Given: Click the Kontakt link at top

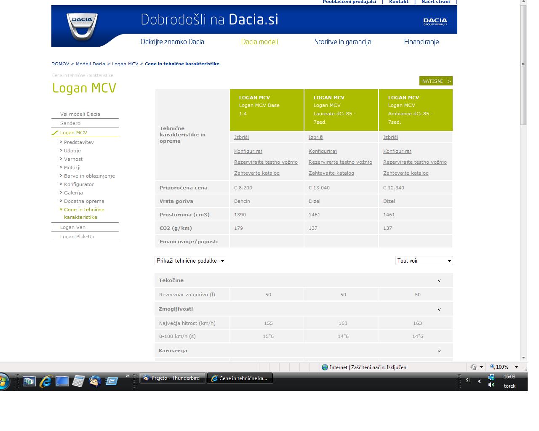Looking at the screenshot, I should [x=399, y=2].
